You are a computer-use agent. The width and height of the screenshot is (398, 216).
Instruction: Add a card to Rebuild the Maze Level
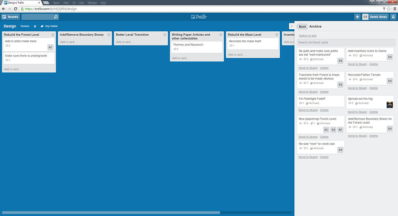pyautogui.click(x=236, y=55)
